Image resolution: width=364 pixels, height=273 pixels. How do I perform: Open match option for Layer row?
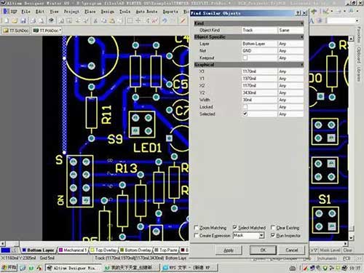(290, 44)
